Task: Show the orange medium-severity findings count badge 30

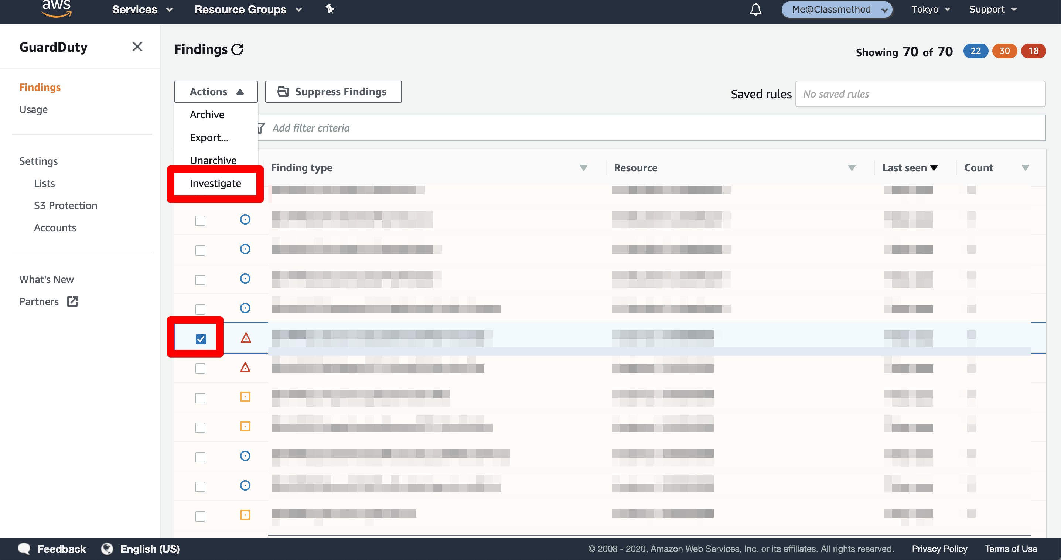Action: coord(1004,51)
